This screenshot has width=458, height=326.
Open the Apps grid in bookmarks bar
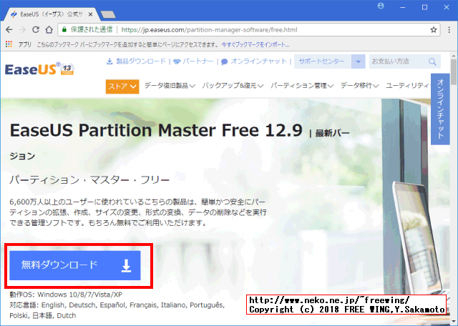coord(9,44)
